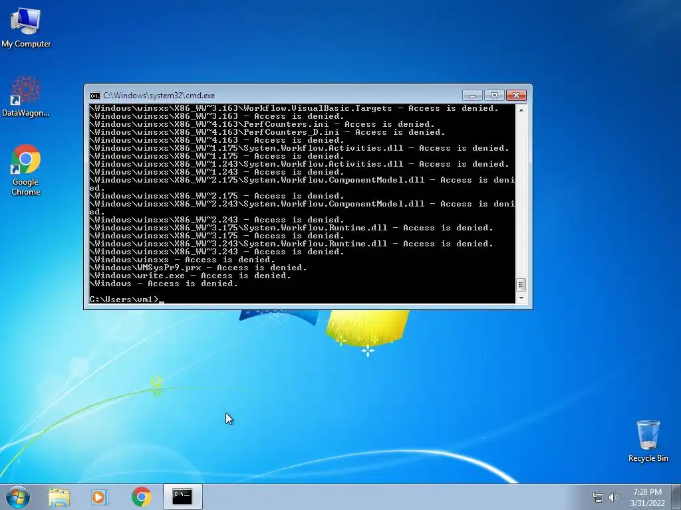Click the \Windows\winsxs - Access is denied line
The height and width of the screenshot is (510, 681).
[x=182, y=260]
